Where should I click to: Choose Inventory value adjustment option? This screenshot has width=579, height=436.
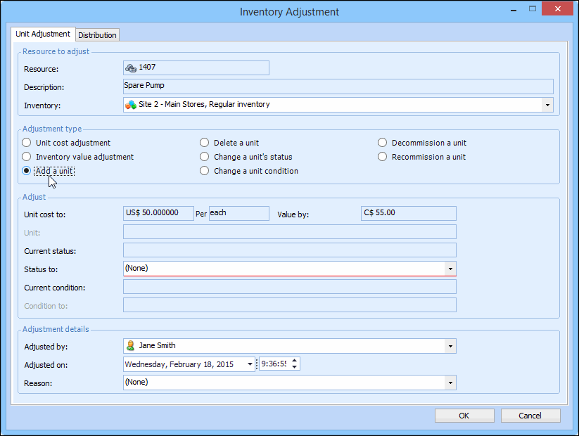[x=27, y=157]
